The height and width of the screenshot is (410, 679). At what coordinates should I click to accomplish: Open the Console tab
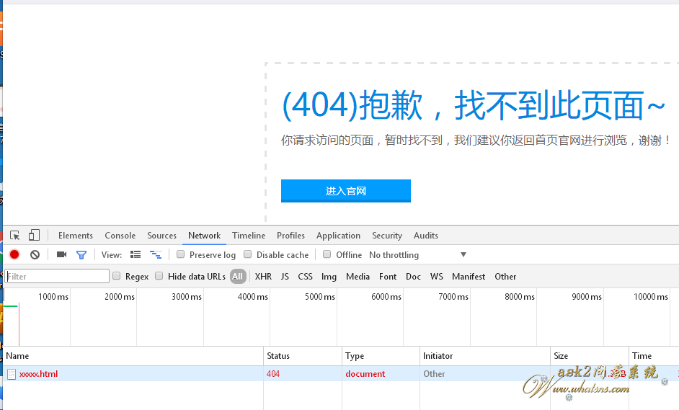120,236
